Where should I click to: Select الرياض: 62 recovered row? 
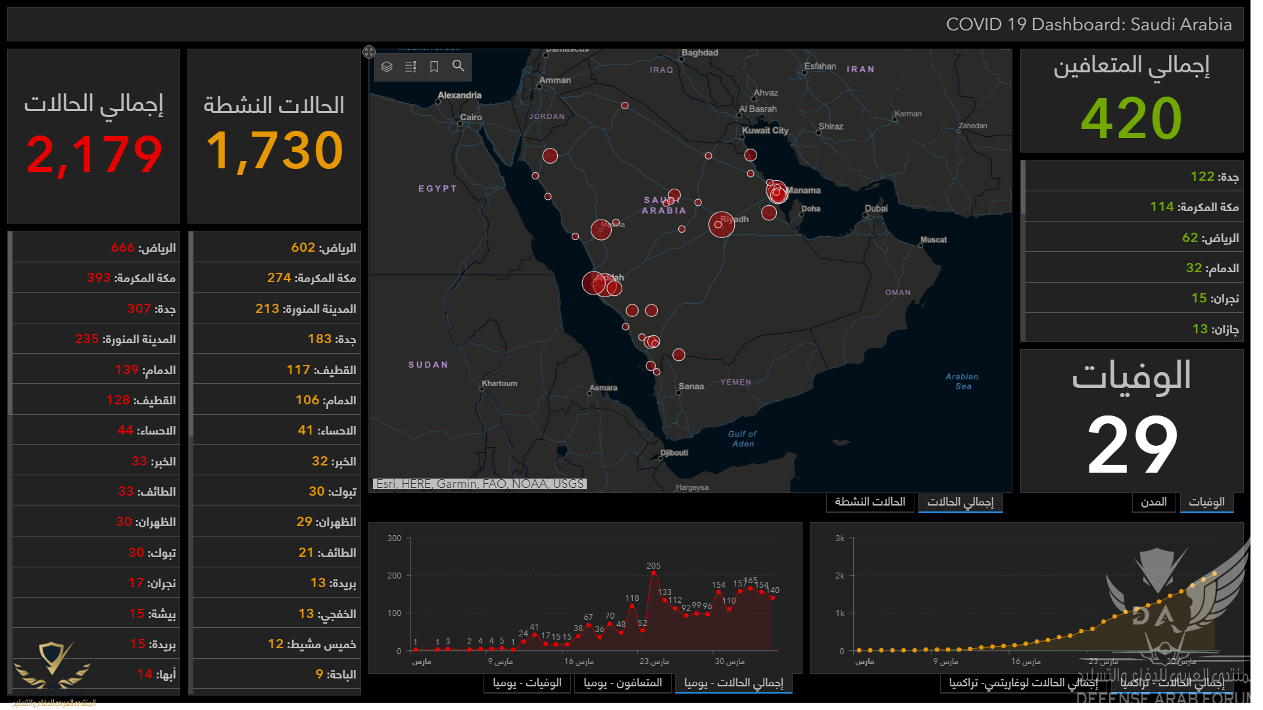tap(1134, 238)
